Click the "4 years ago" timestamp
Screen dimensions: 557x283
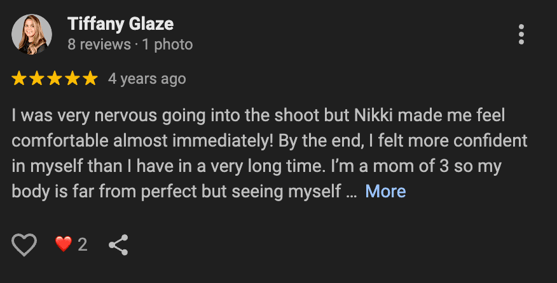pos(147,79)
